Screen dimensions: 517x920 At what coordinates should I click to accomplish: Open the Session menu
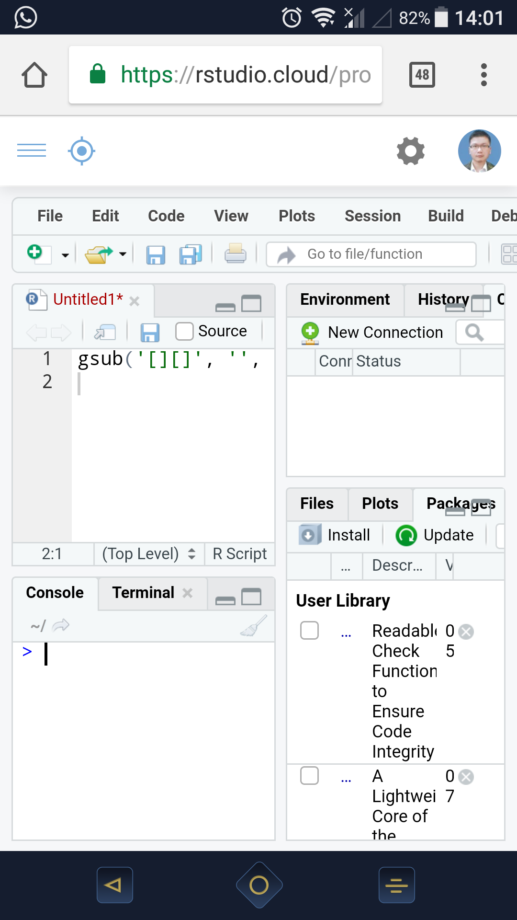tap(373, 216)
